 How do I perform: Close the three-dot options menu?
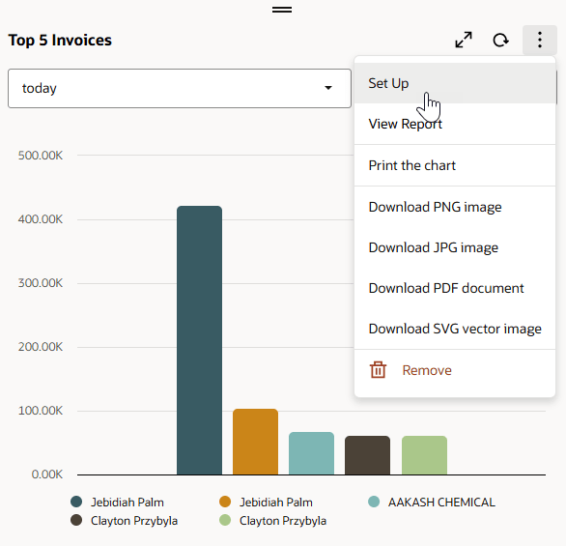[540, 40]
